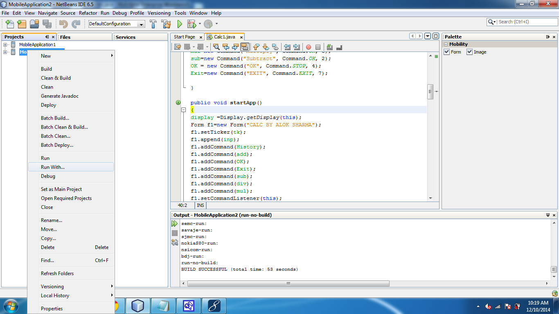Viewport: 559px width, 314px height.
Task: Click the Open Project folder icon
Action: point(34,24)
